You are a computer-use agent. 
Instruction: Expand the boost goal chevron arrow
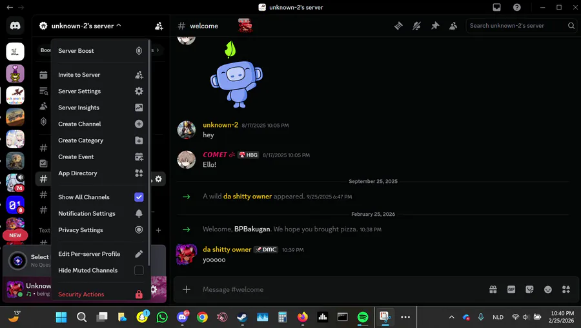[x=158, y=50]
